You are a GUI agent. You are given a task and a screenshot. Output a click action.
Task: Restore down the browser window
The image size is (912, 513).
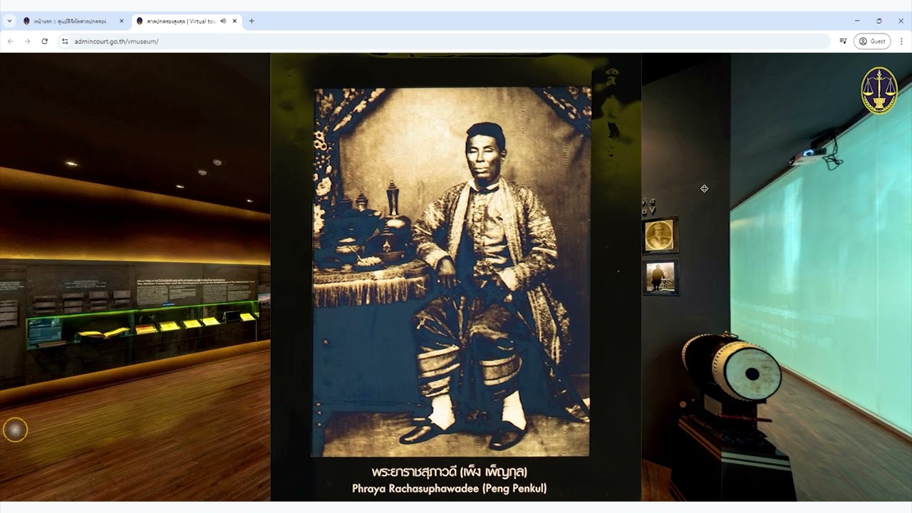pyautogui.click(x=879, y=21)
